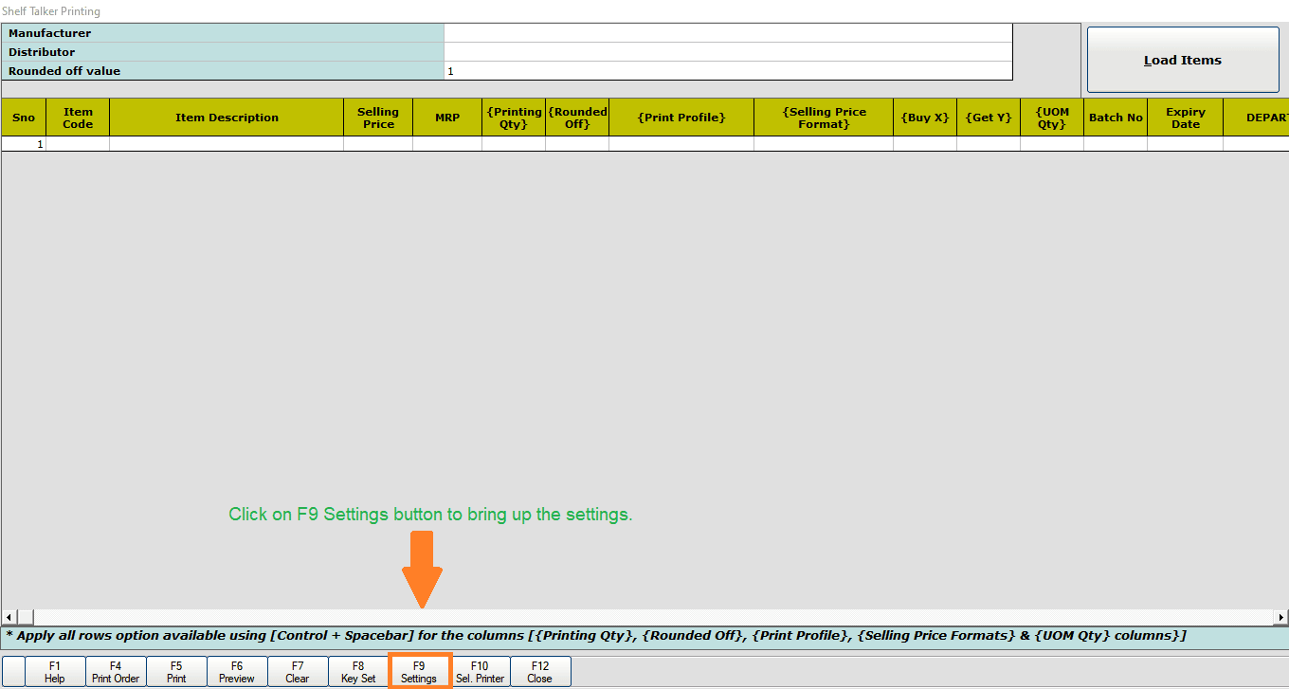Click the horizontal scrollbar right arrow

click(1280, 618)
